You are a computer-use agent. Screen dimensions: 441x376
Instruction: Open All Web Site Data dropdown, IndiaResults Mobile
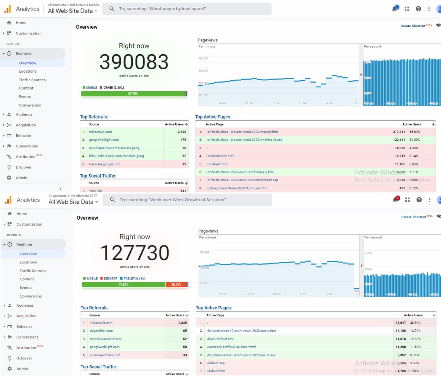click(72, 11)
